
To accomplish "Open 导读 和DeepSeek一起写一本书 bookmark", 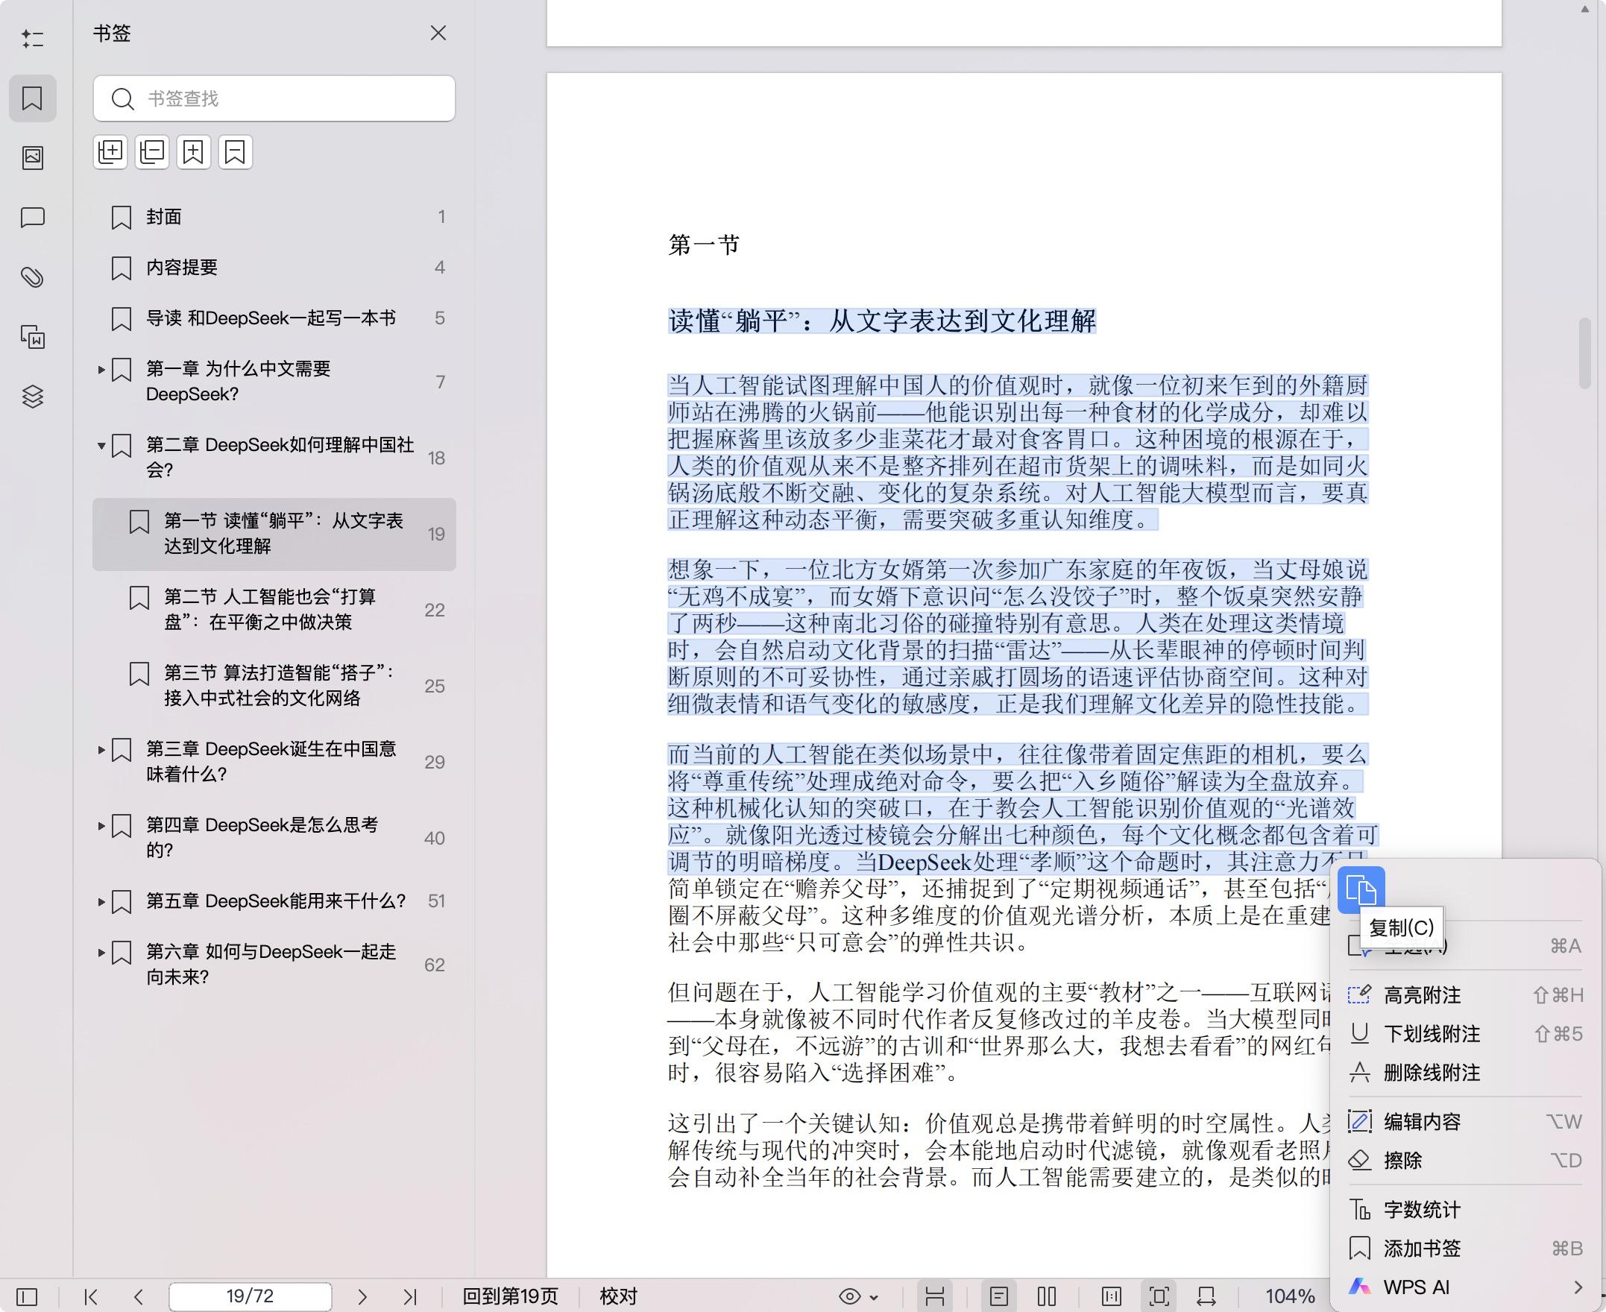I will [274, 318].
